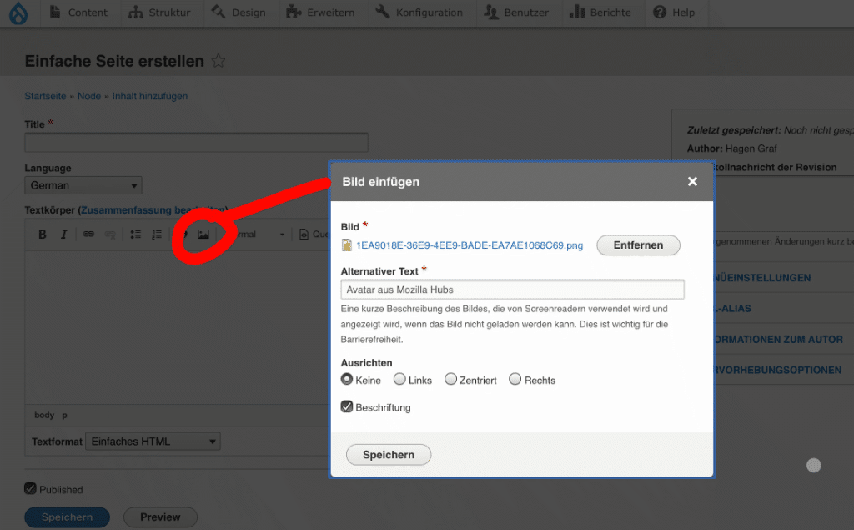Click the file icon beside the PNG filename
854x530 pixels.
346,245
